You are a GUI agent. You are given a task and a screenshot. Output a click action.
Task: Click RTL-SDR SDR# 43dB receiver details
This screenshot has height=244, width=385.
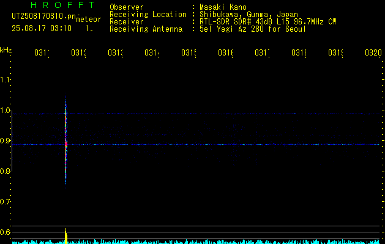(267, 22)
